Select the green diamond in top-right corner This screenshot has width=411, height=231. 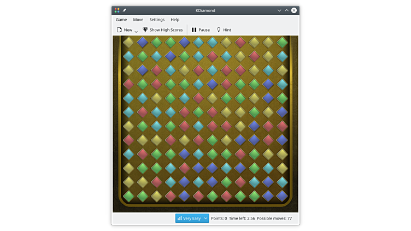tap(282, 42)
